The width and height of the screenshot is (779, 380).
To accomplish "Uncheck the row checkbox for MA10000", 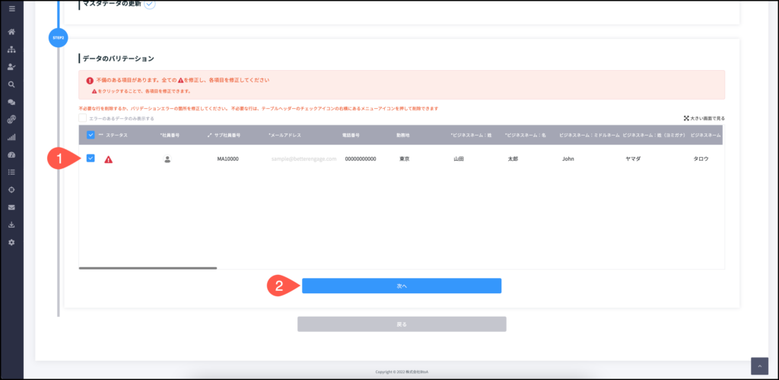I will click(91, 158).
